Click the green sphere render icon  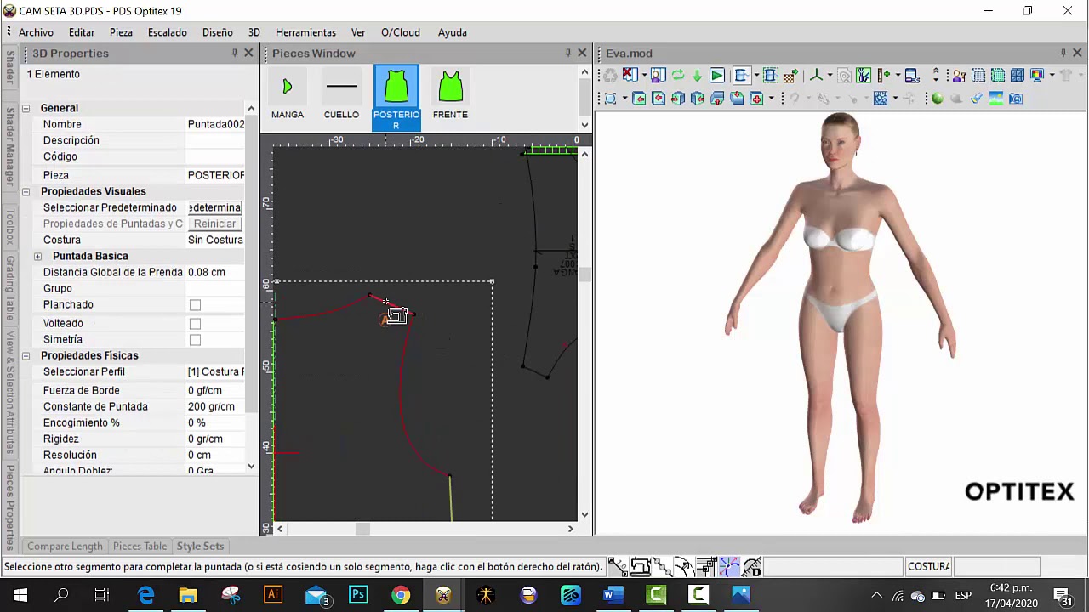click(937, 99)
